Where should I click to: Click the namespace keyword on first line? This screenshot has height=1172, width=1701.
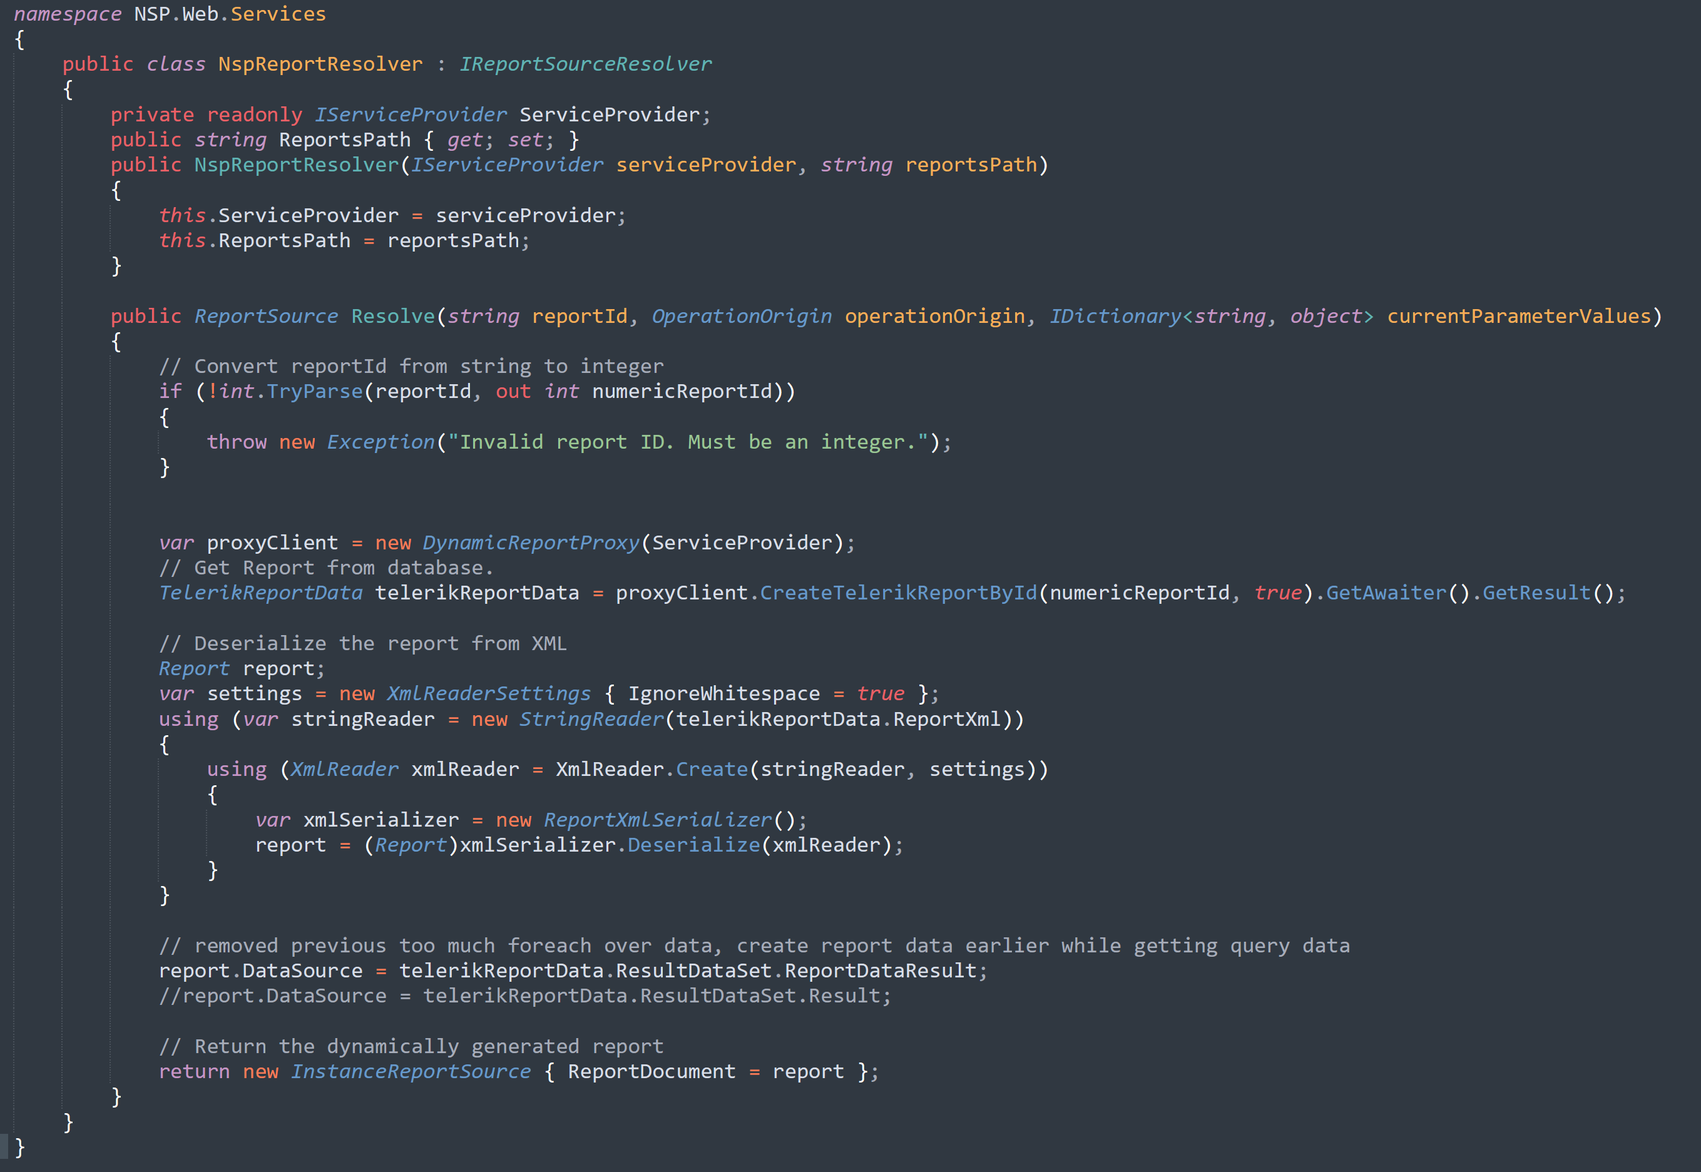(x=68, y=14)
